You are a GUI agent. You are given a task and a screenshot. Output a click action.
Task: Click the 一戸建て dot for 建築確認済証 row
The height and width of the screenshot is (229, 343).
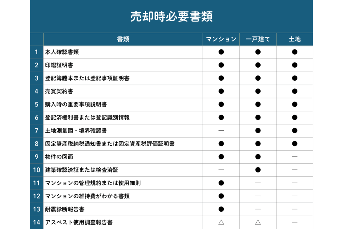click(x=258, y=170)
